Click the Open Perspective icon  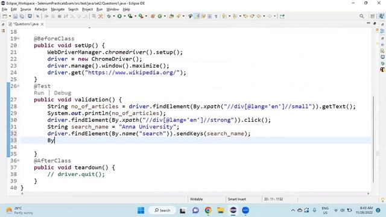373,16
